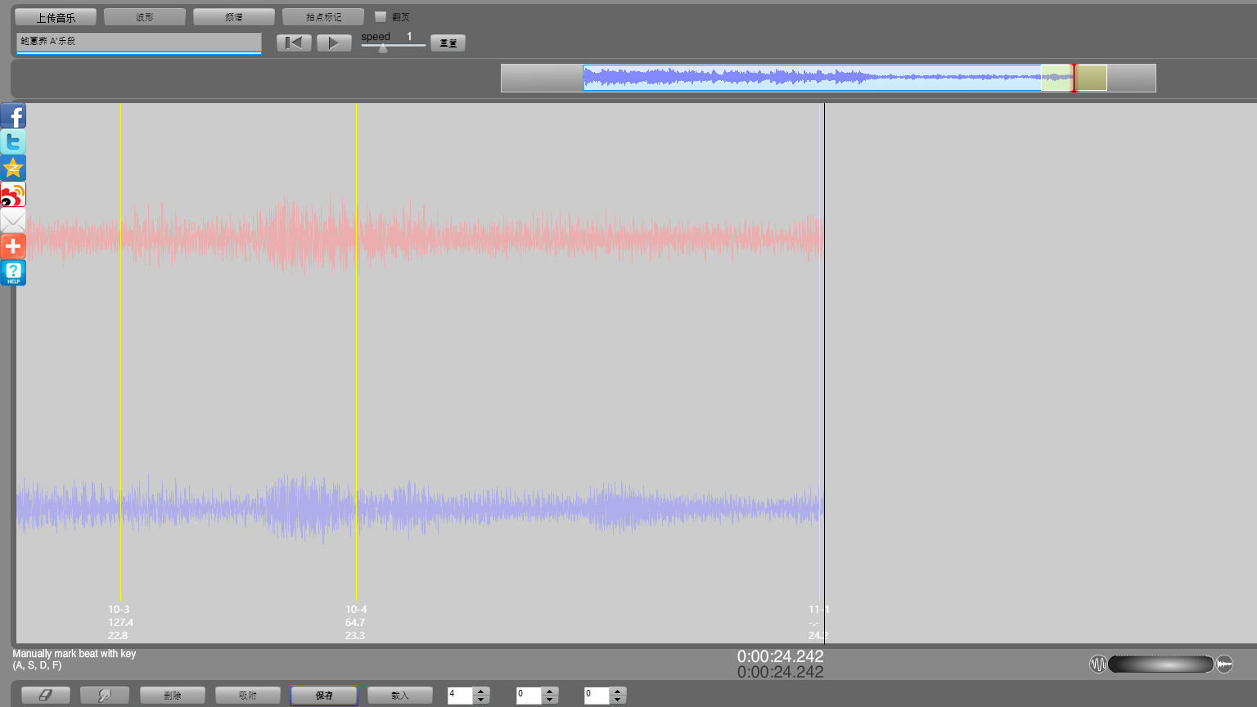Open more sharing options plus icon
The image size is (1257, 707).
(13, 246)
